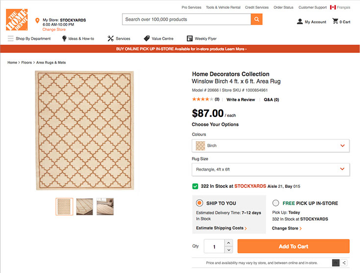The image size is (360, 273).
Task: Open the Rug Size dropdown
Action: 270,169
